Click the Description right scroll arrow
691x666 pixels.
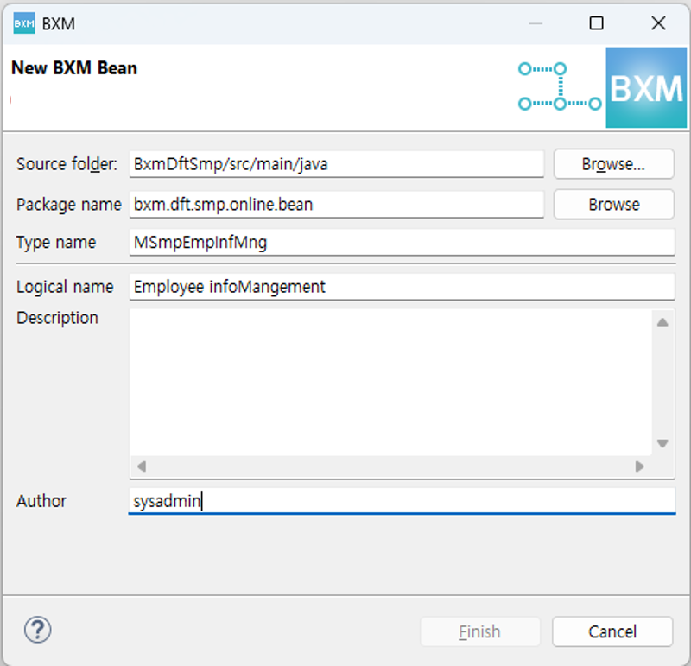tap(639, 466)
